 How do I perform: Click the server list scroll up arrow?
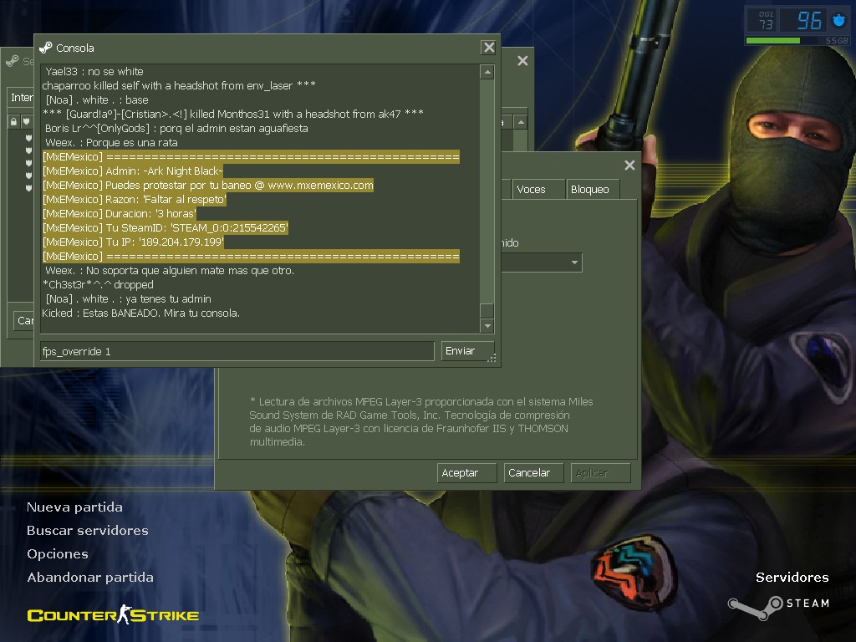coord(521,122)
